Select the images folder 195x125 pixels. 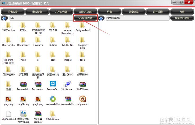tap(68, 56)
